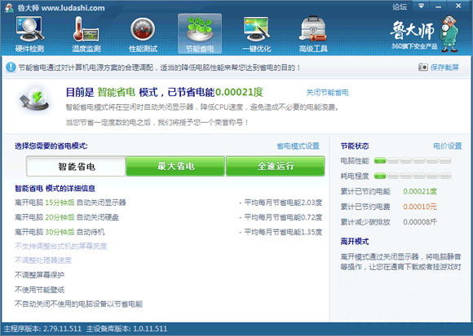Click 不调整屏幕保护 text
This screenshot has height=336, width=473.
pos(39,275)
